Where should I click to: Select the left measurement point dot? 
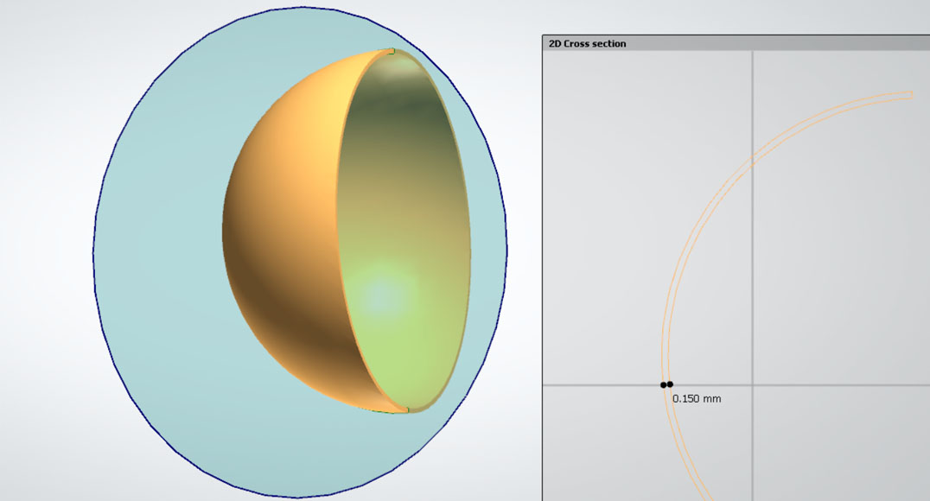point(663,384)
